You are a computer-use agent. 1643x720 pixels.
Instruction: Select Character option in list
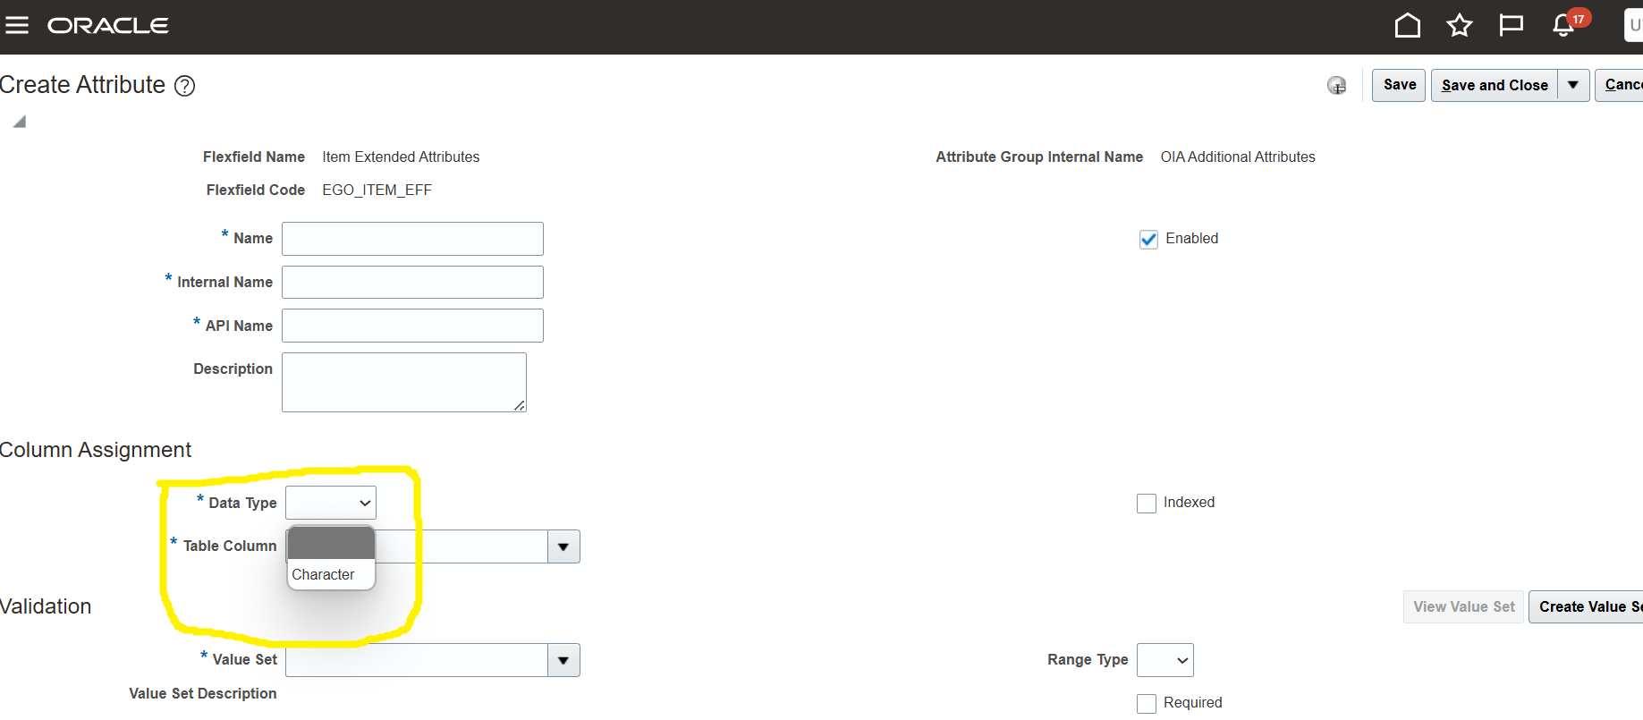(331, 574)
